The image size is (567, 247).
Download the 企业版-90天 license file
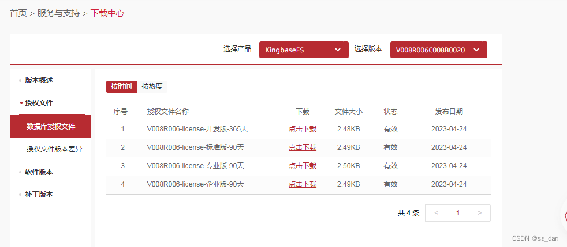pyautogui.click(x=303, y=184)
